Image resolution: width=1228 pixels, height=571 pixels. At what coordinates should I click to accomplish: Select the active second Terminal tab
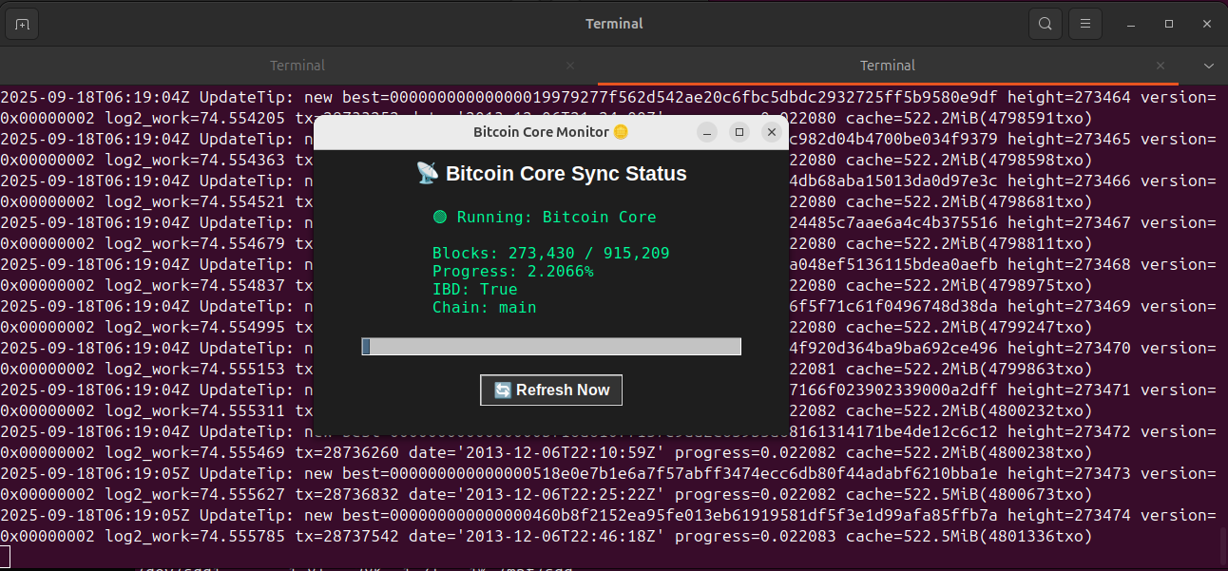(887, 66)
